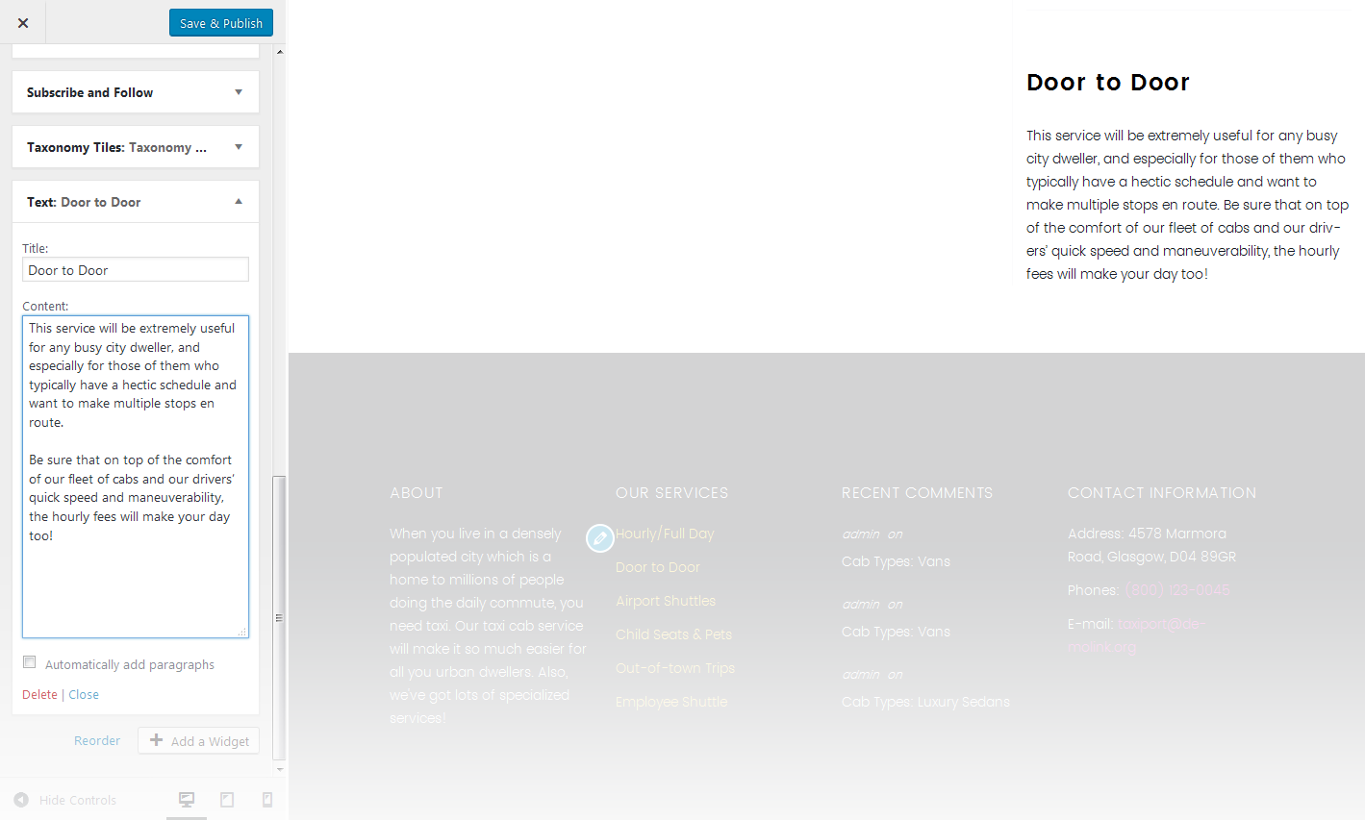Click inside the Title input field
The width and height of the screenshot is (1365, 820).
click(135, 269)
